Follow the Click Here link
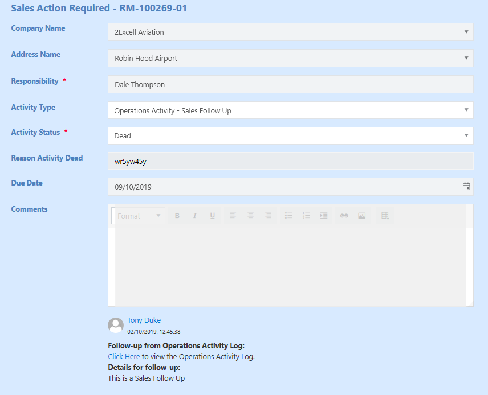This screenshot has width=488, height=395. click(x=124, y=356)
